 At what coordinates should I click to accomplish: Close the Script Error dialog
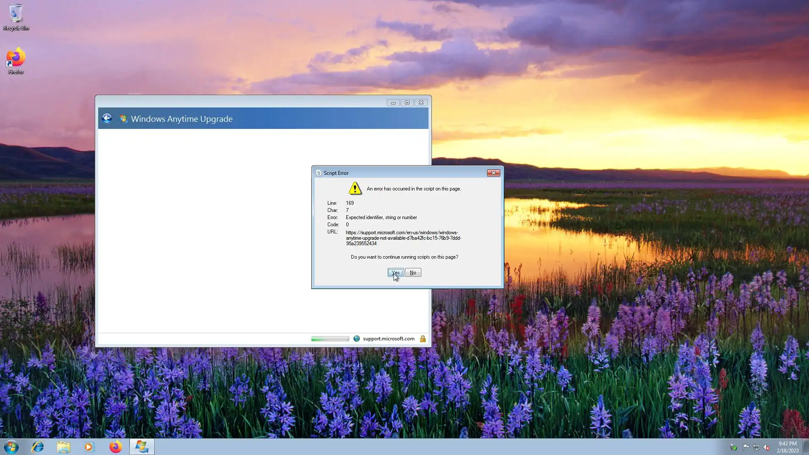pyautogui.click(x=493, y=173)
